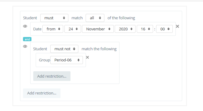Open the hour dropdown showing 16

click(x=145, y=29)
